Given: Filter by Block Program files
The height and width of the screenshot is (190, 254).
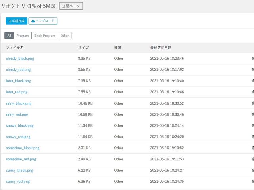Looking at the screenshot, I should (x=44, y=36).
